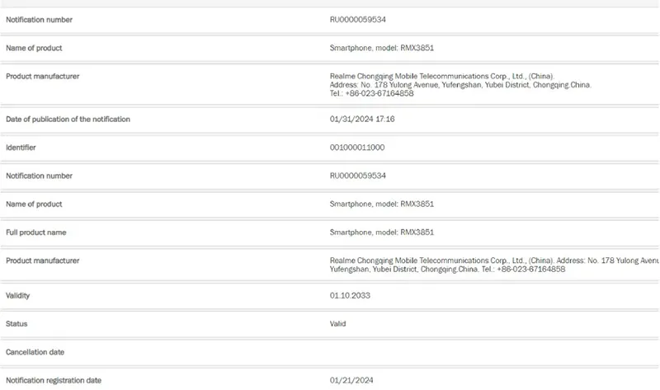The image size is (660, 390).
Task: Select the first 'Name of product' label
Action: click(x=34, y=49)
